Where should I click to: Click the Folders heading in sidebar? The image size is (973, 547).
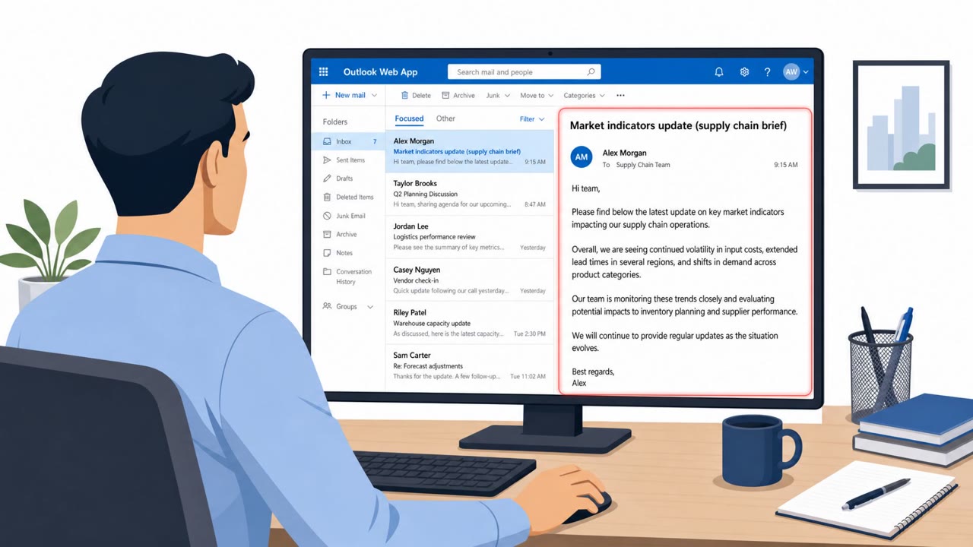(335, 122)
